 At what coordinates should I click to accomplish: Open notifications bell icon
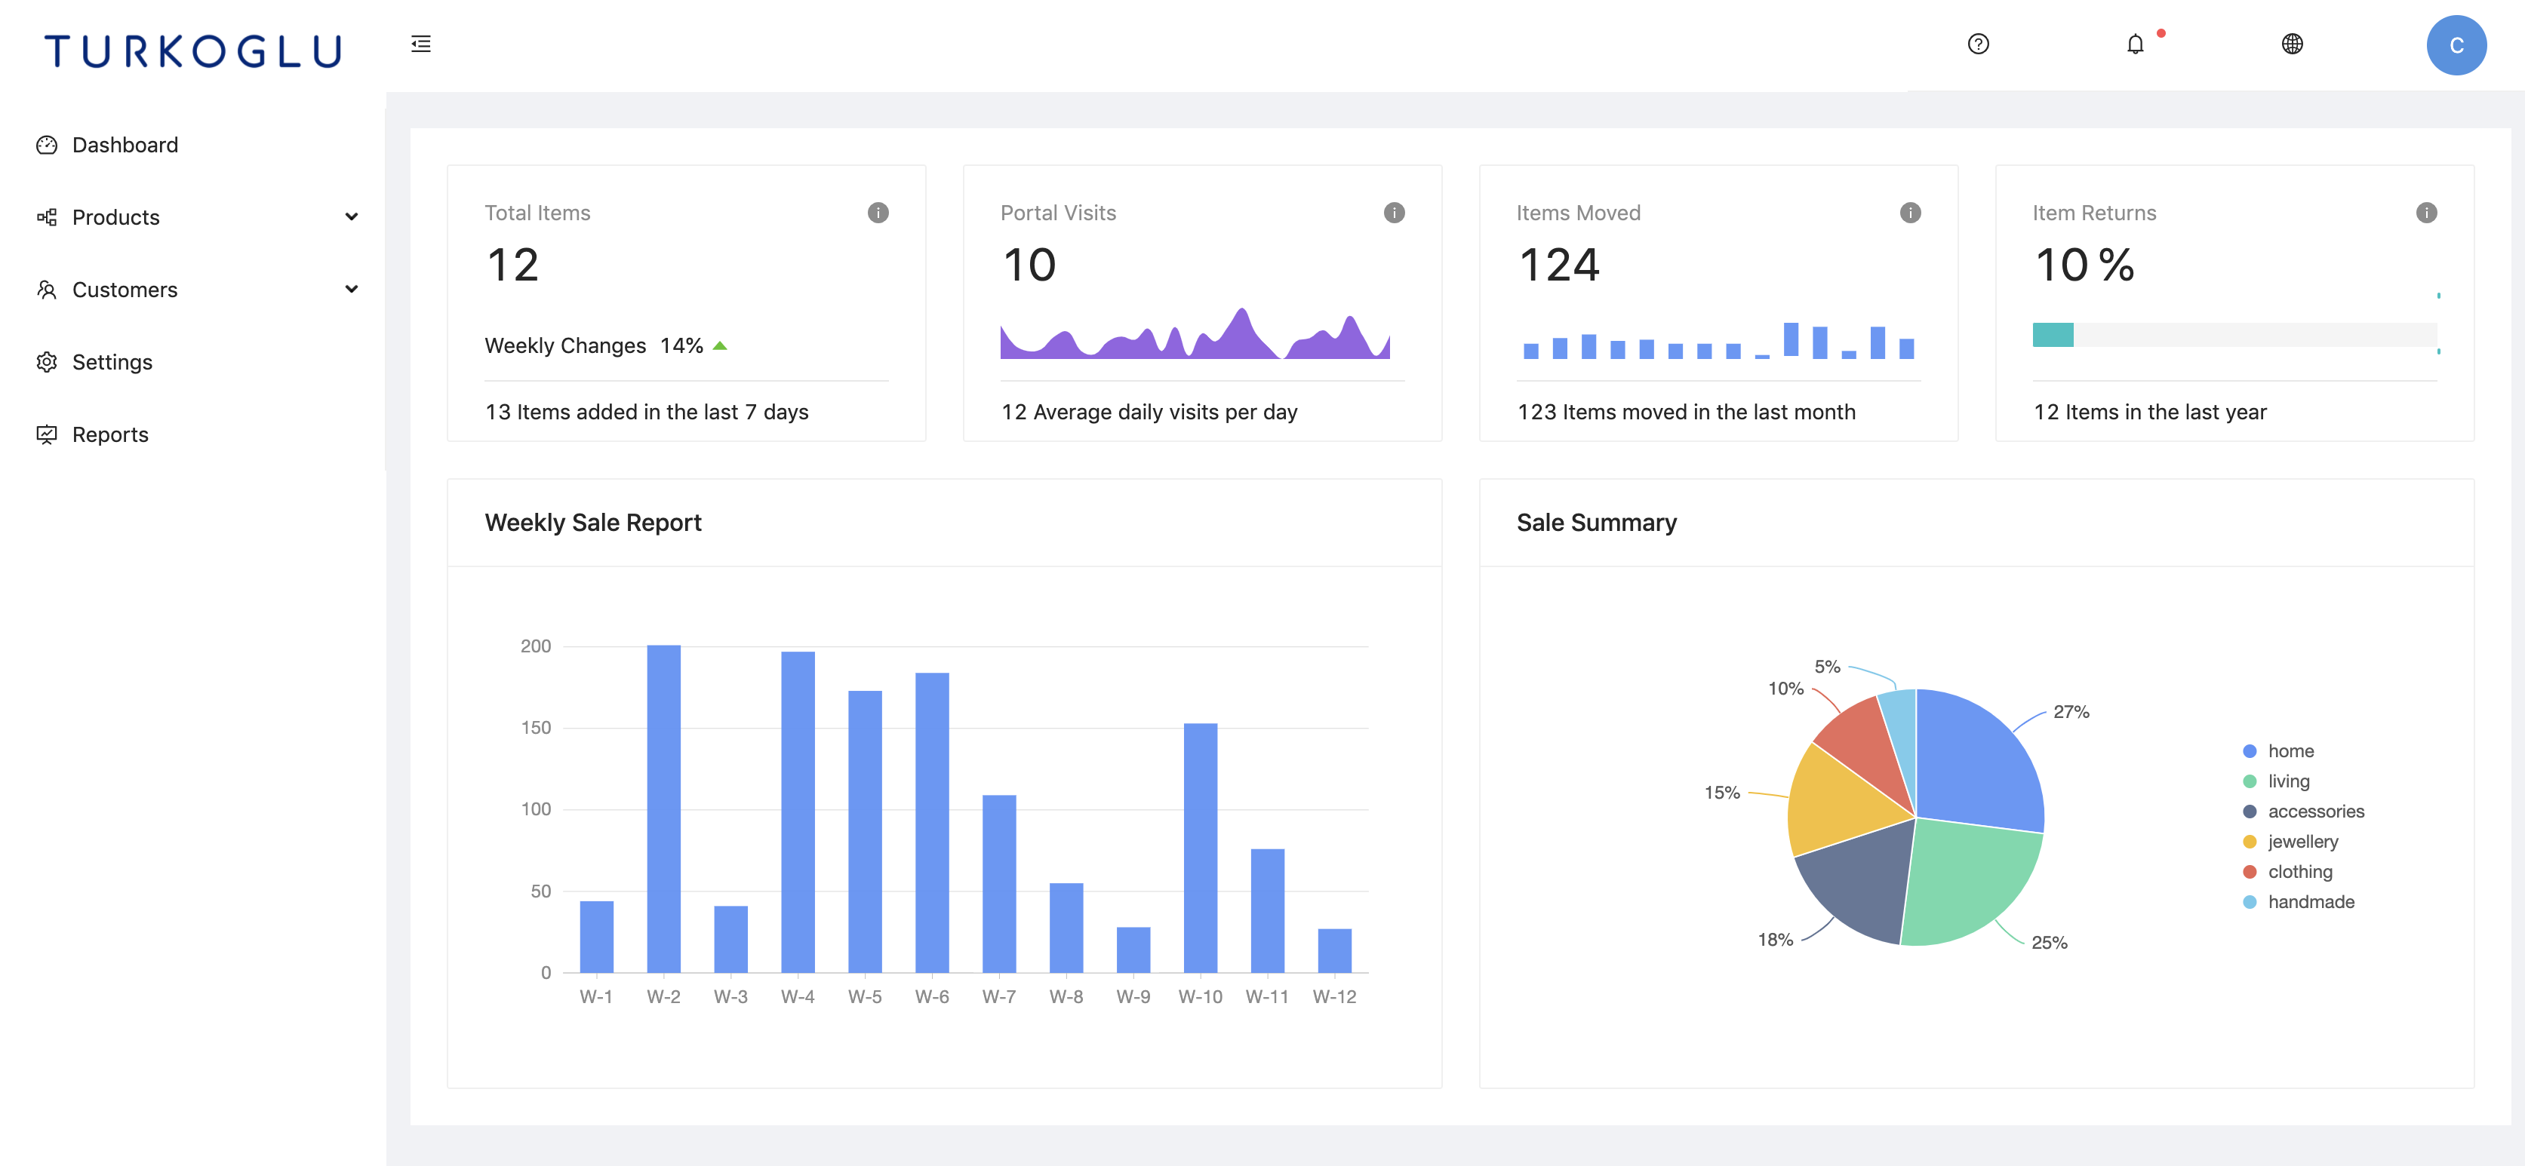tap(2135, 44)
